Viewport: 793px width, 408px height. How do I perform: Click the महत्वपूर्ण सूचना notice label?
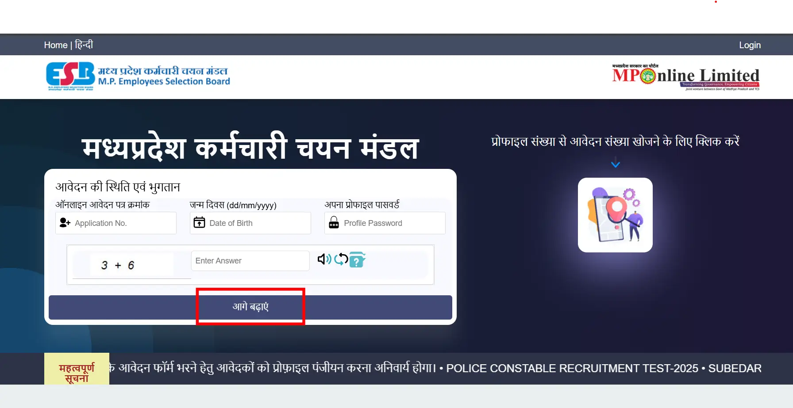pyautogui.click(x=77, y=372)
